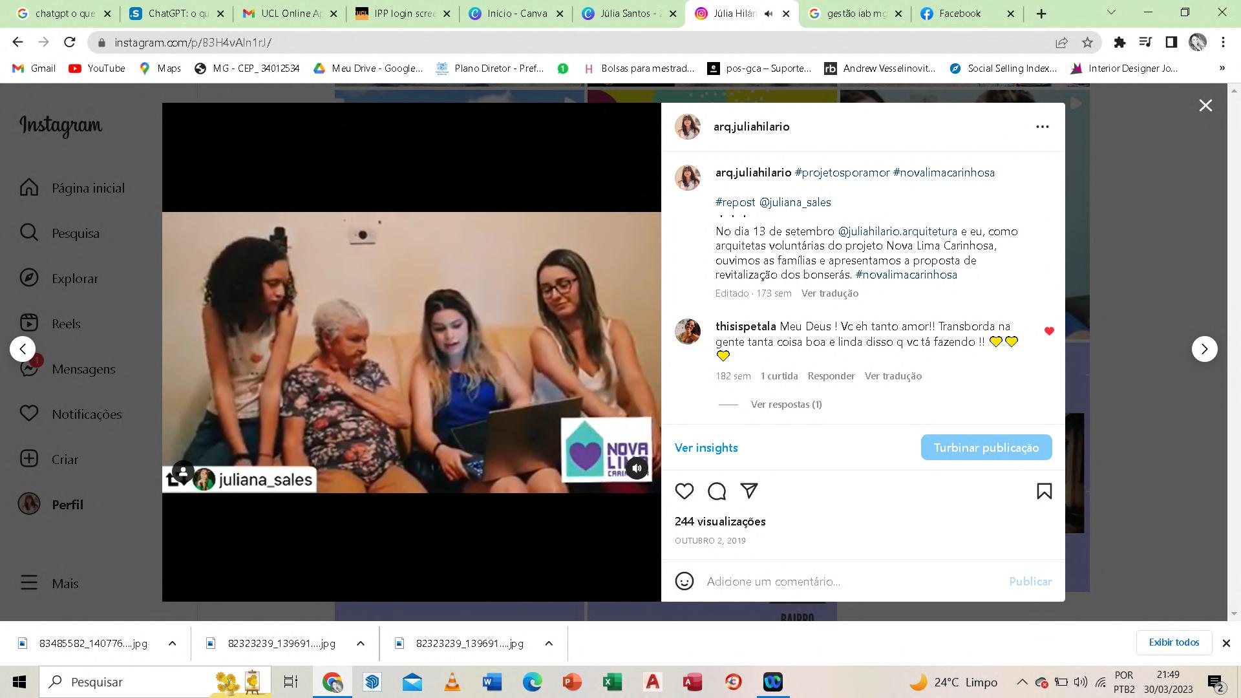This screenshot has width=1241, height=698.
Task: Expand Ver respostas (1) replies
Action: tap(786, 405)
